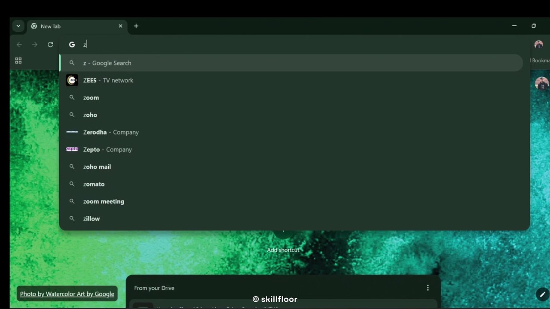Click the forward navigation arrow
This screenshot has width=550, height=309.
(35, 45)
